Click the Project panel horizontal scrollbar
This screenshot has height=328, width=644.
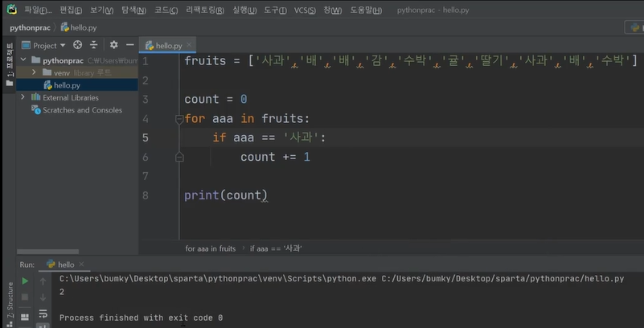click(47, 252)
